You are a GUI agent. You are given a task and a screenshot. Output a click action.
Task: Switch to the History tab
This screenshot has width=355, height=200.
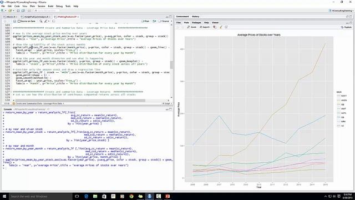tap(195, 17)
